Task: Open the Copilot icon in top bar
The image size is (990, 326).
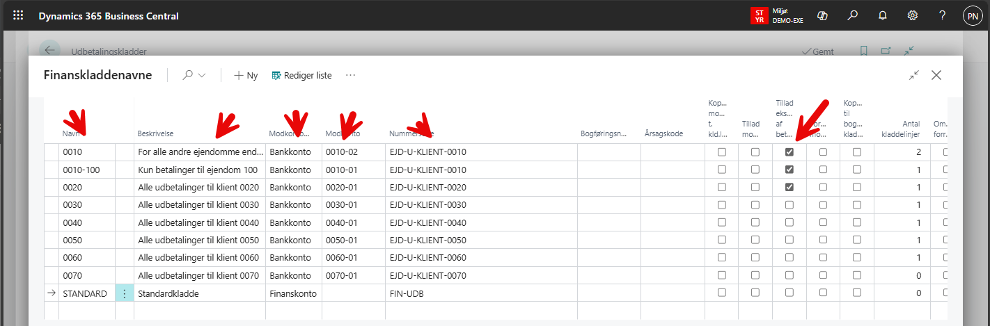Action: coord(822,15)
